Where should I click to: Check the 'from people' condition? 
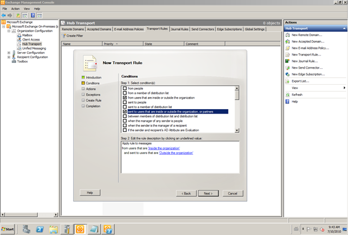[x=125, y=88]
